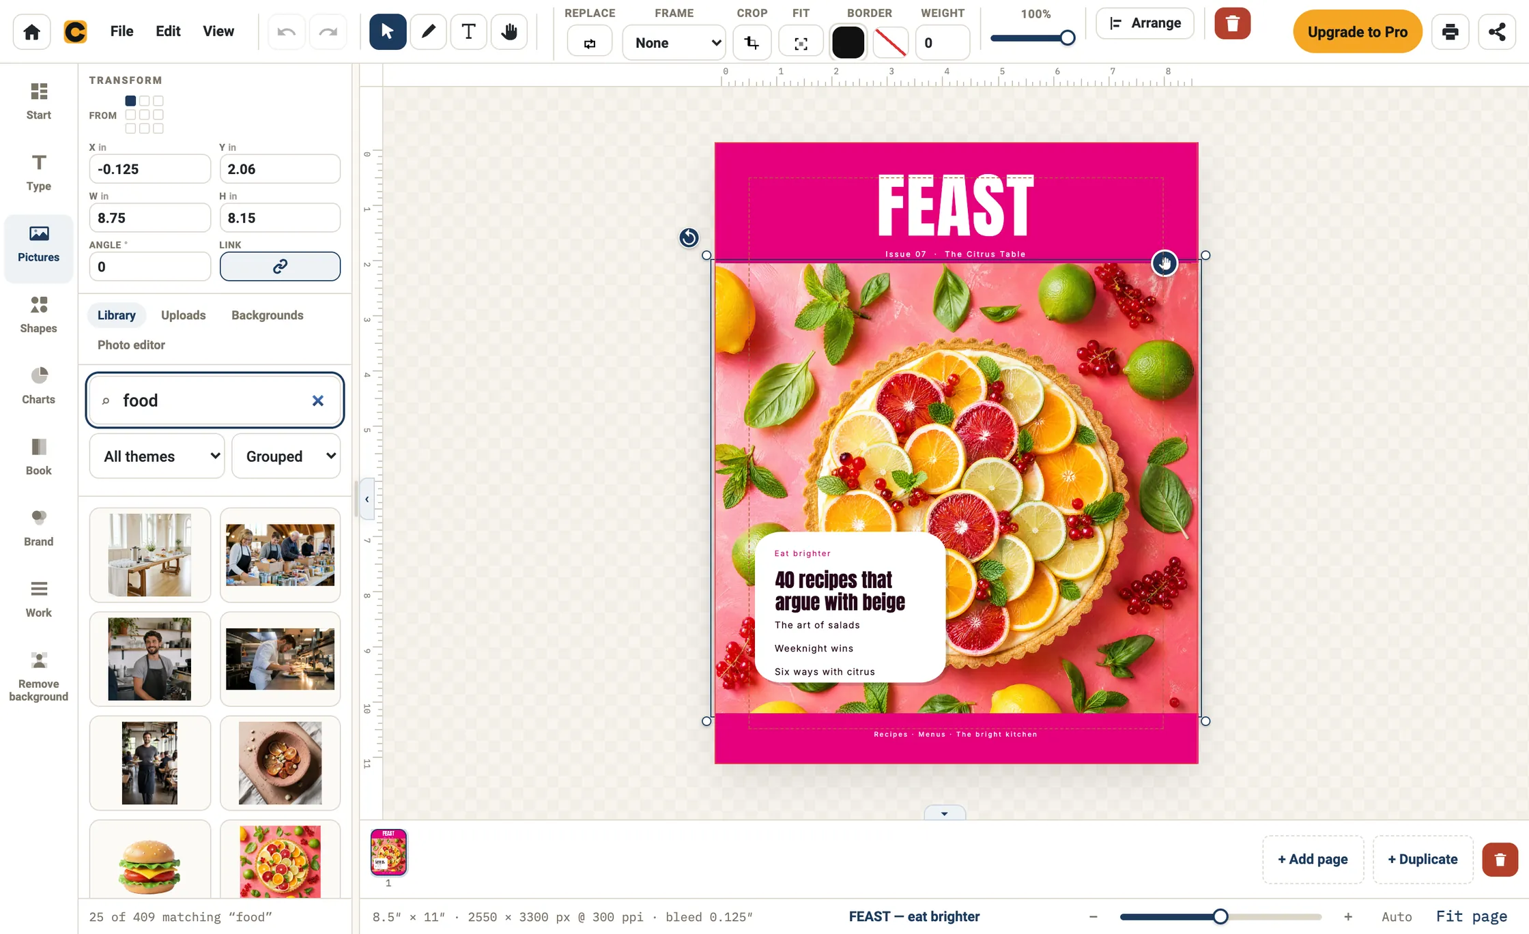This screenshot has height=934, width=1529.
Task: Open the Grouped sort dropdown
Action: tap(286, 456)
